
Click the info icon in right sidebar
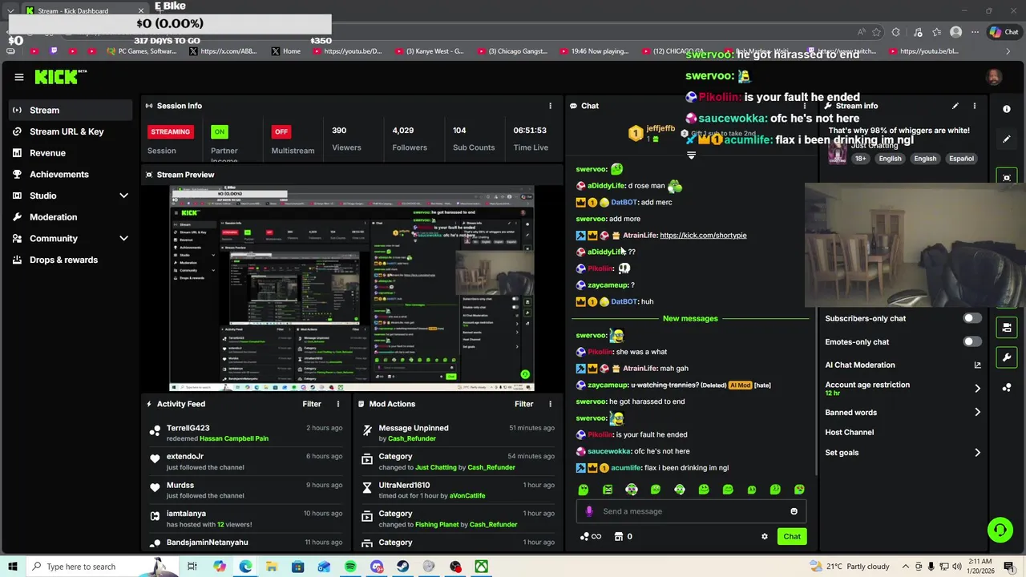click(1007, 109)
